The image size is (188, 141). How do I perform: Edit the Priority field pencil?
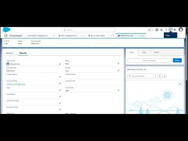(118, 70)
